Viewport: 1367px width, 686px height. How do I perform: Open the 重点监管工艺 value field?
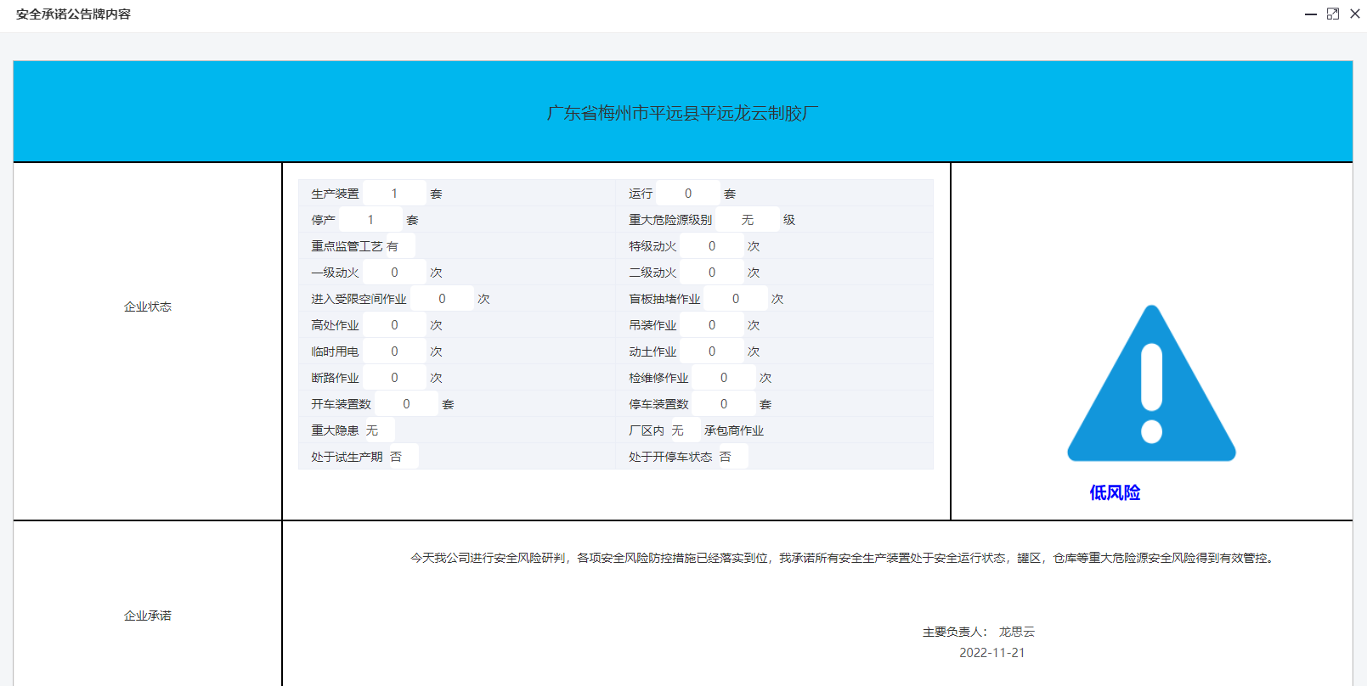coord(399,246)
